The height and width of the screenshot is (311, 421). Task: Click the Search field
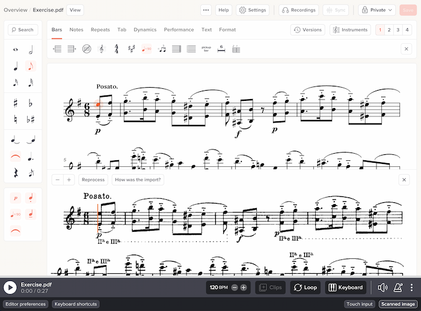click(23, 30)
